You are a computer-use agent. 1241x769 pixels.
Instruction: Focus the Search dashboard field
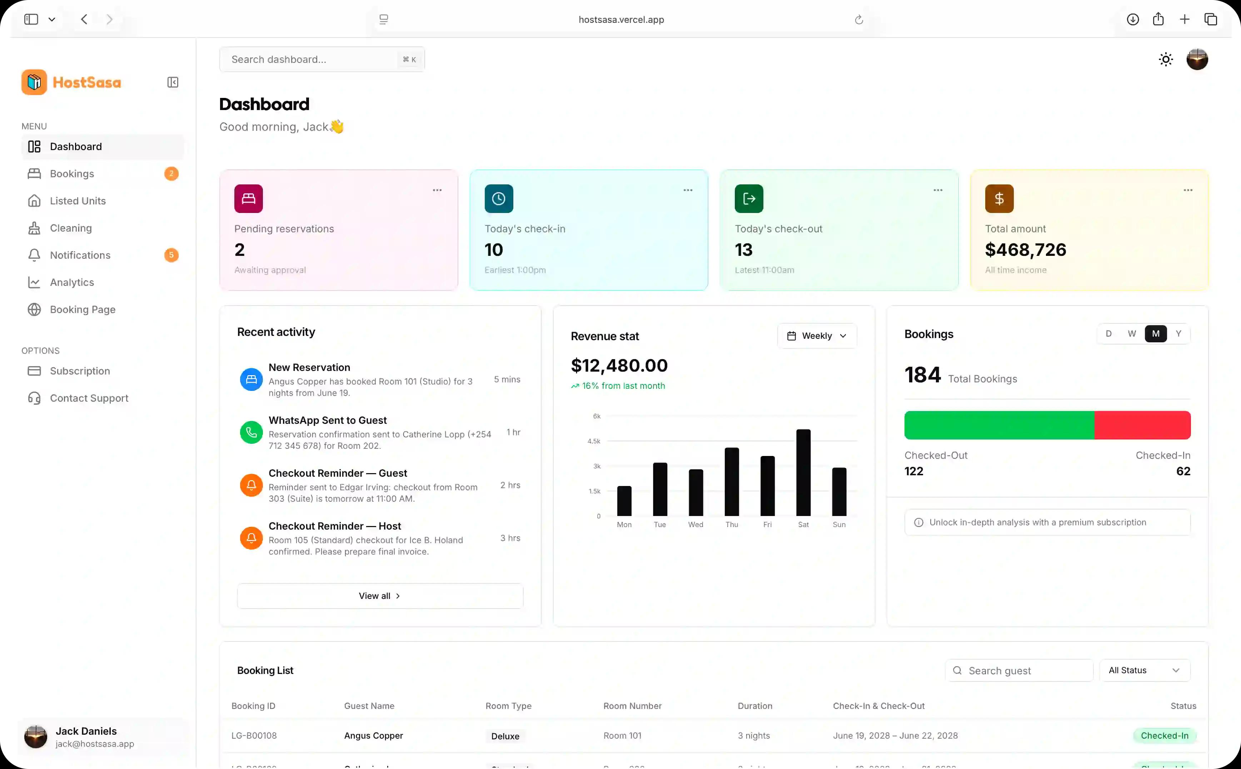pos(322,60)
